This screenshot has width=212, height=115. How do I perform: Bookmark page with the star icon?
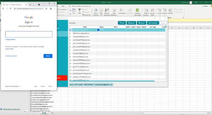46,9
